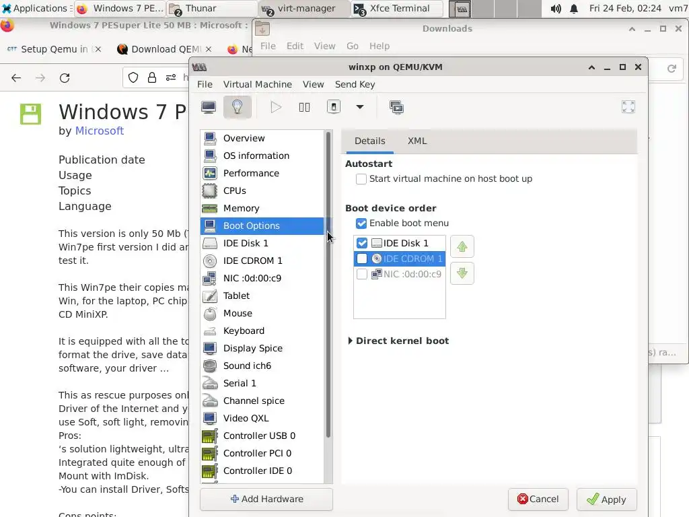Select Display Spice hardware entry
Viewport: 689px width, 517px height.
click(262, 348)
